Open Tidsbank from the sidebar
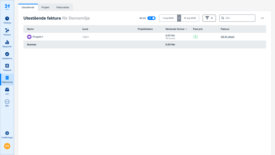This screenshot has height=155, width=275. click(x=7, y=68)
